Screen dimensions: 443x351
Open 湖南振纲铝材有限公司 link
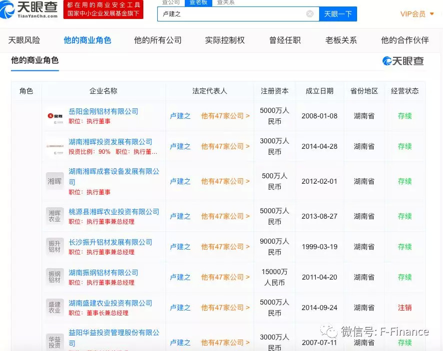tap(103, 273)
